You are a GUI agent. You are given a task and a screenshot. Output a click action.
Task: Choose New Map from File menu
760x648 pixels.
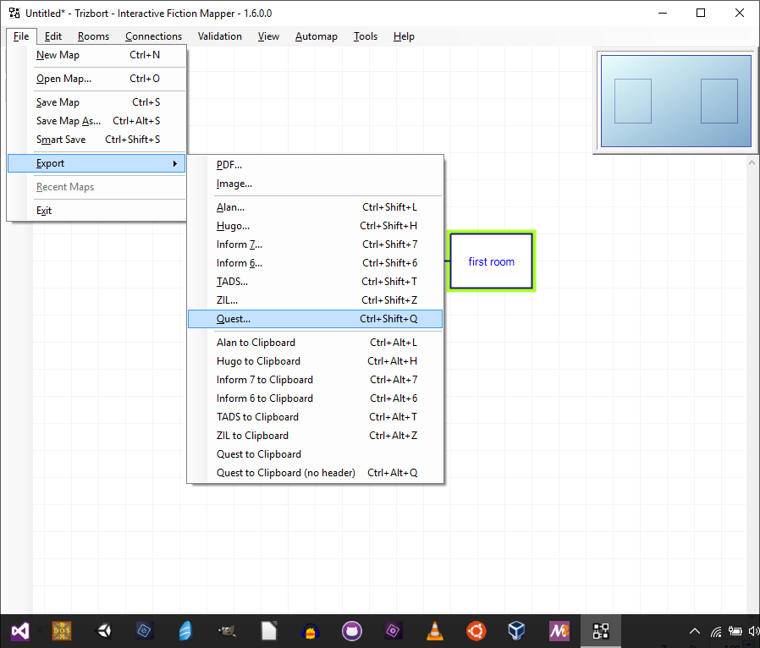pos(96,55)
